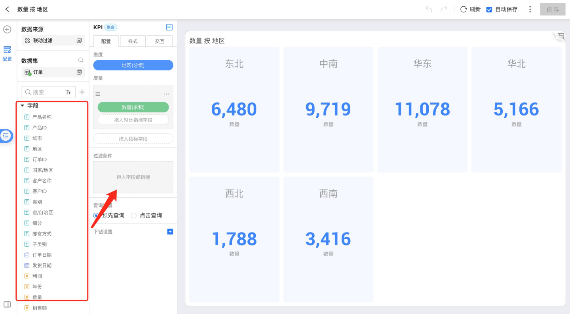Switch to the 交互 tab
Screen dimensions: 570x314
(x=160, y=41)
